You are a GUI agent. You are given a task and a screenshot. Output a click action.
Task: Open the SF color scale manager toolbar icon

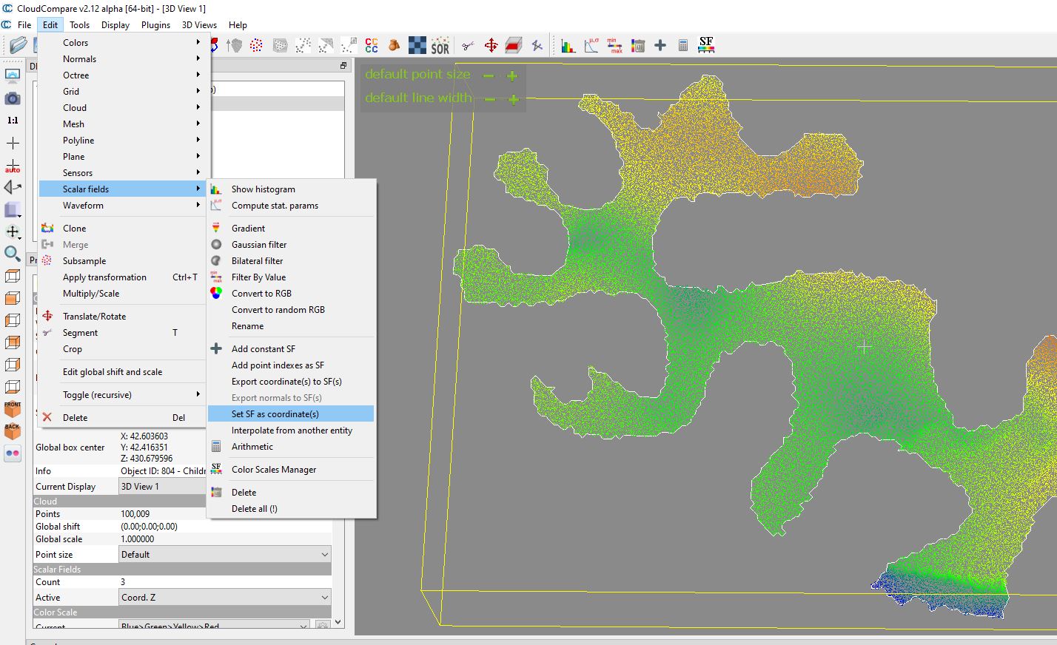point(706,46)
